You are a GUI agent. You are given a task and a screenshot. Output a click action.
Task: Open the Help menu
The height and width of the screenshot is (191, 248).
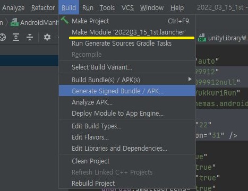click(177, 8)
